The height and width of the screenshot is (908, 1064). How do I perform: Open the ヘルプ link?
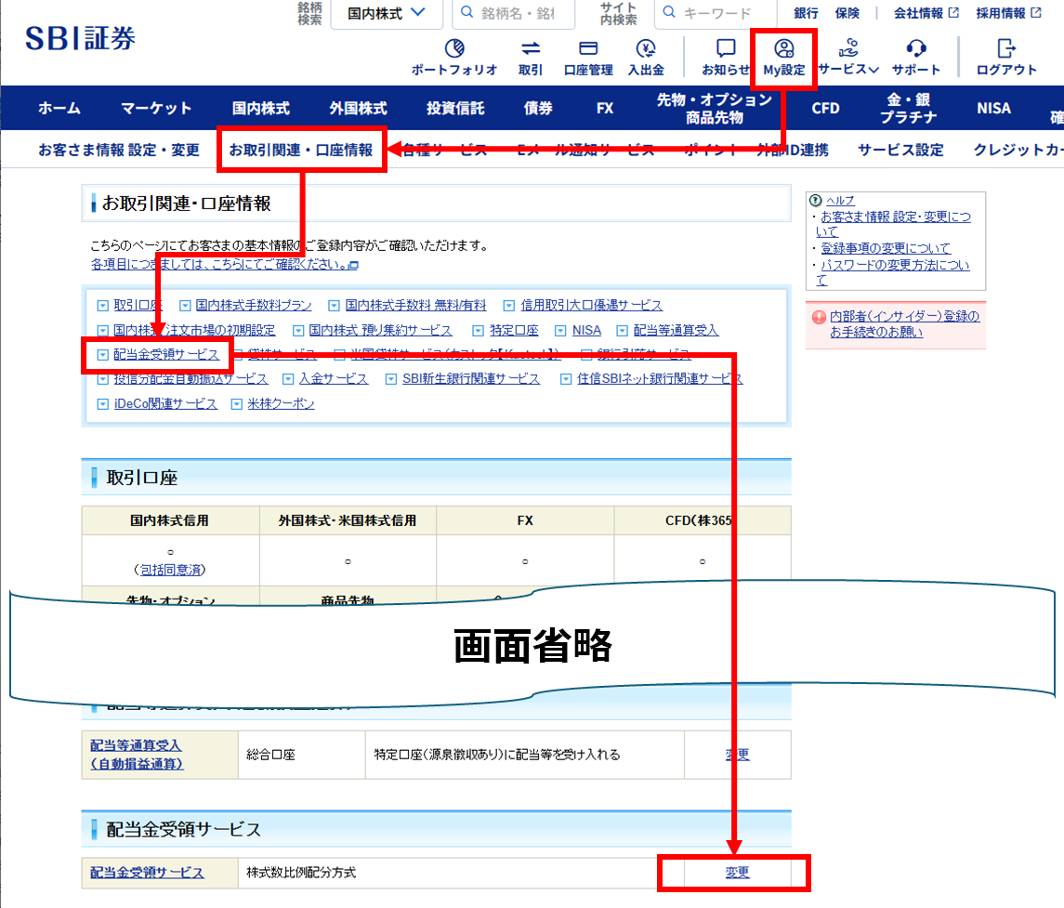pos(840,200)
